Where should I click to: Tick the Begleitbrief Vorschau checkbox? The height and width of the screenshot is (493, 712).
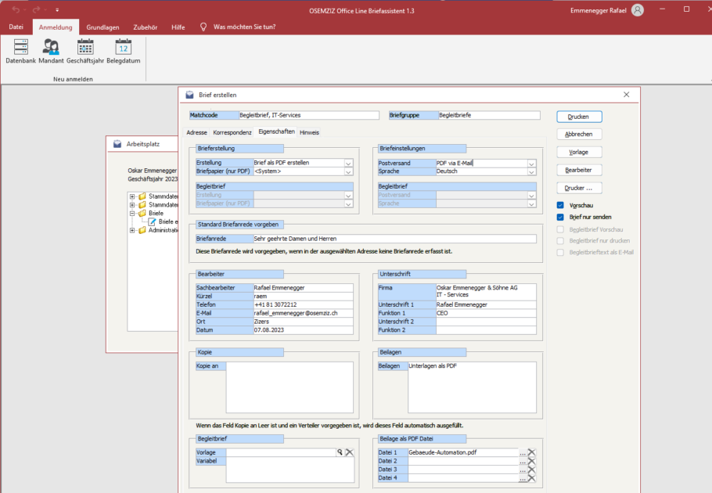[x=560, y=229]
